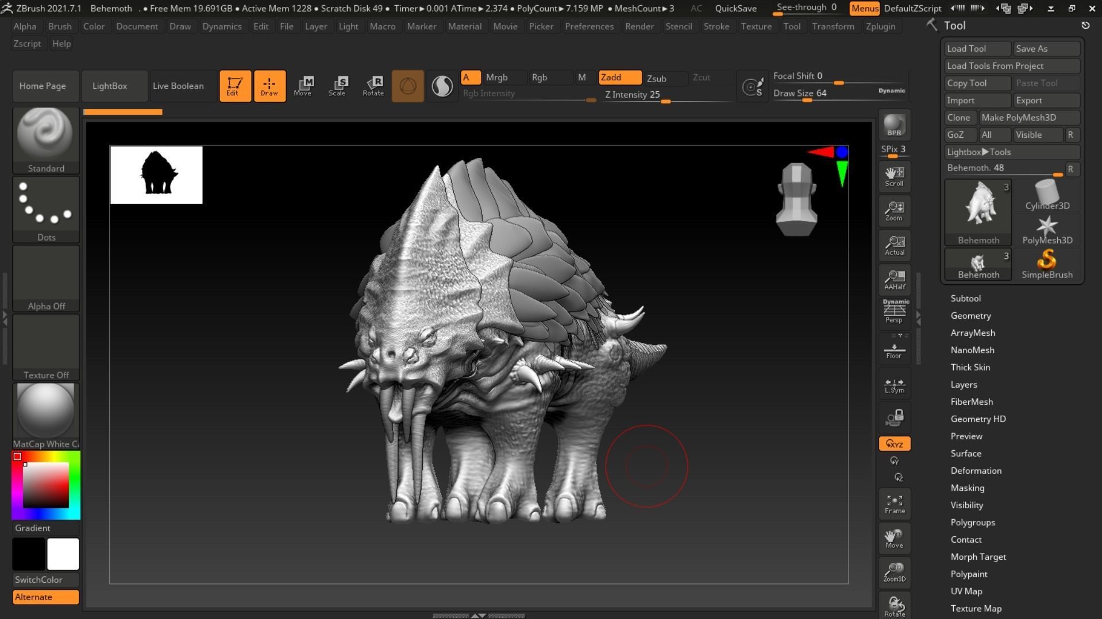Open the Render menu

pos(639,26)
